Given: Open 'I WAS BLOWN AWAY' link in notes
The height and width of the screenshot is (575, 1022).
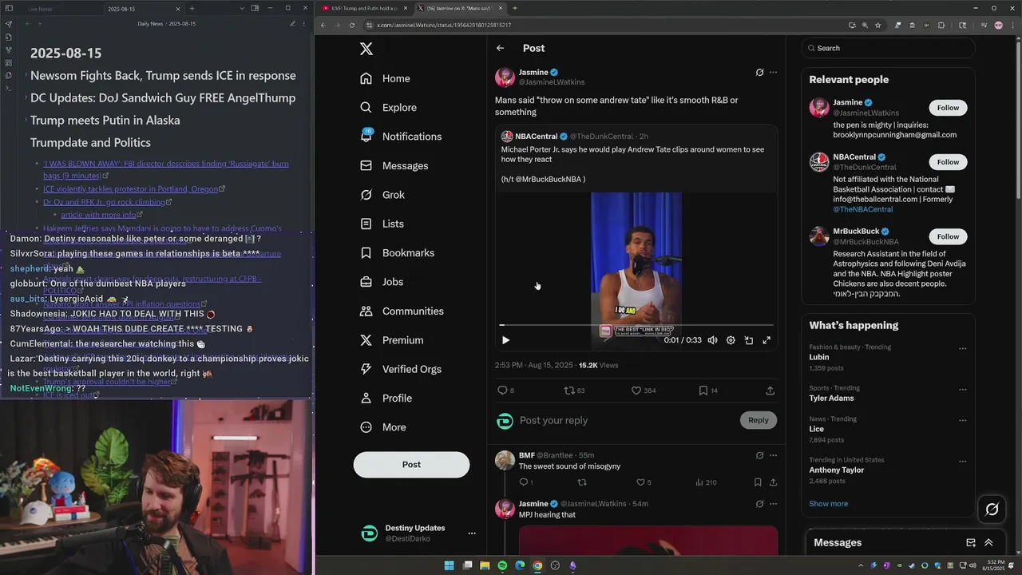Looking at the screenshot, I should point(166,169).
